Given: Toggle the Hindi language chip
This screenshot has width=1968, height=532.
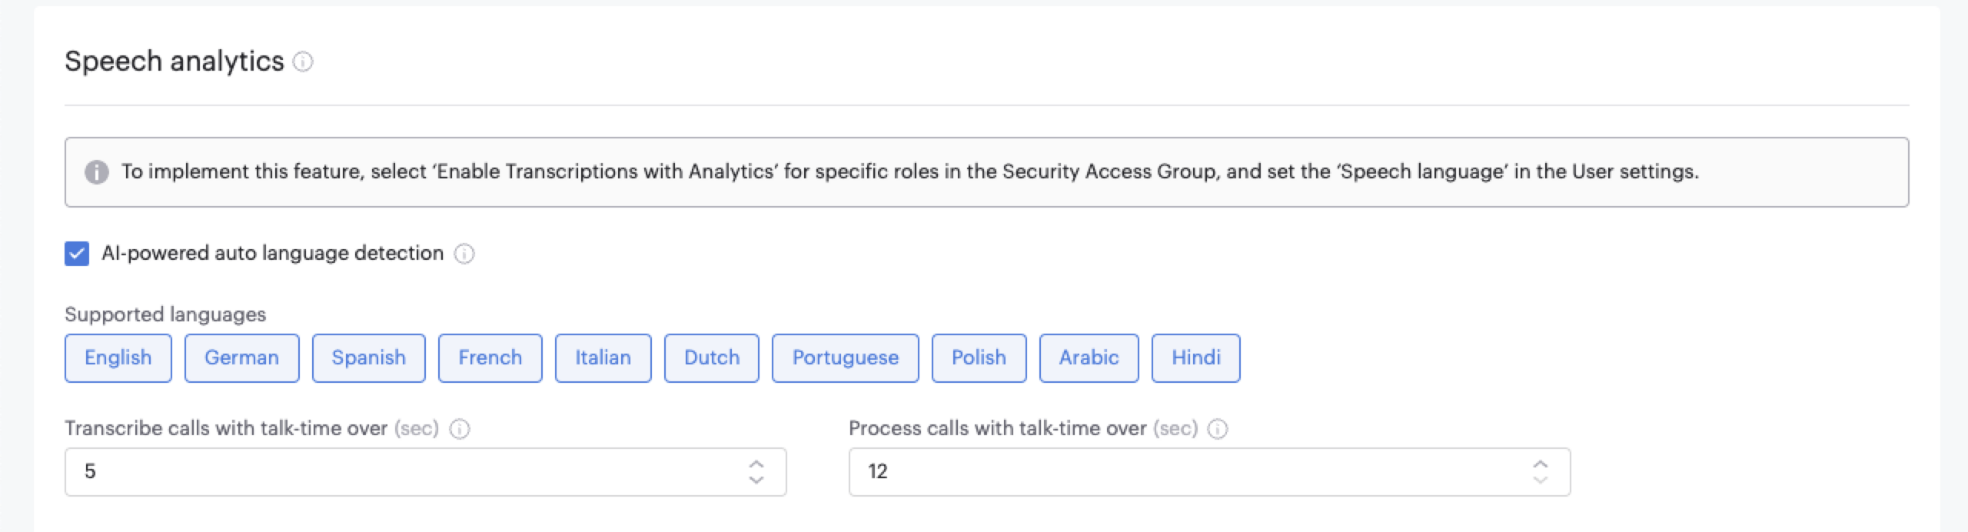Looking at the screenshot, I should tap(1195, 358).
